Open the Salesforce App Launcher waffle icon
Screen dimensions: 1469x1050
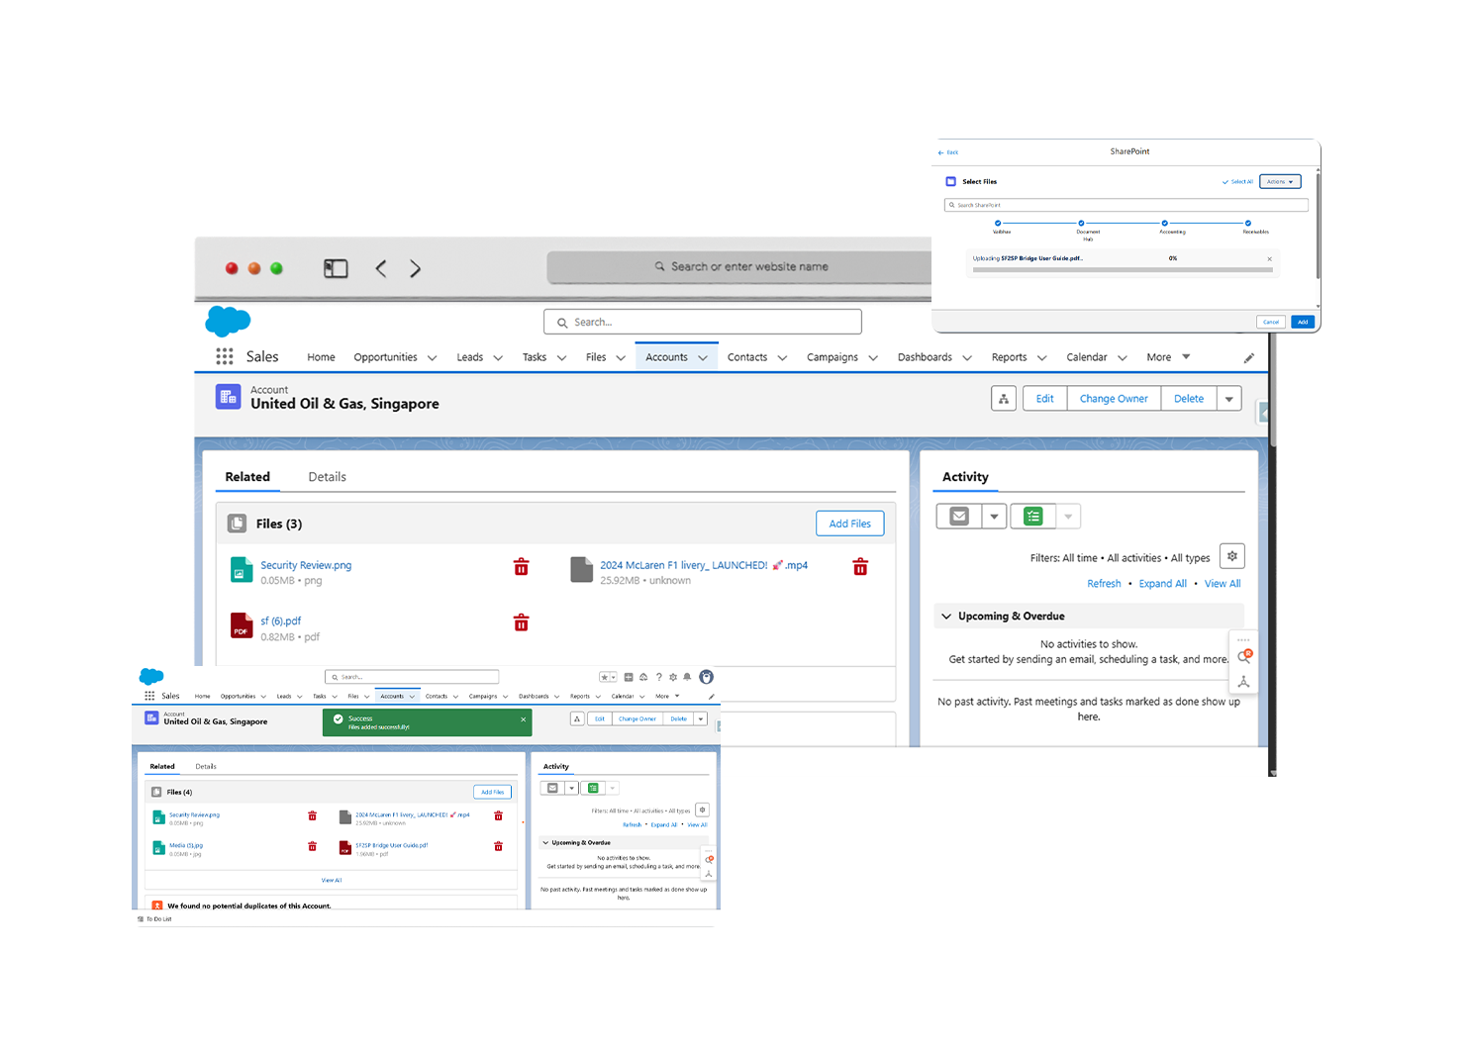point(225,356)
